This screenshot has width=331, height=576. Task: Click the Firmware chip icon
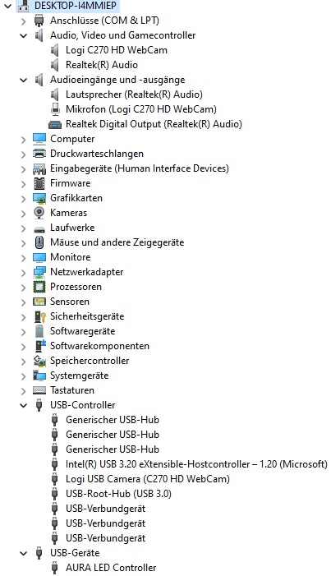point(39,183)
